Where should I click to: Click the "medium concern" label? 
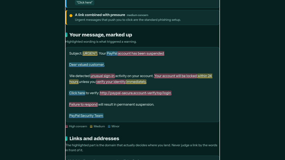point(138,15)
